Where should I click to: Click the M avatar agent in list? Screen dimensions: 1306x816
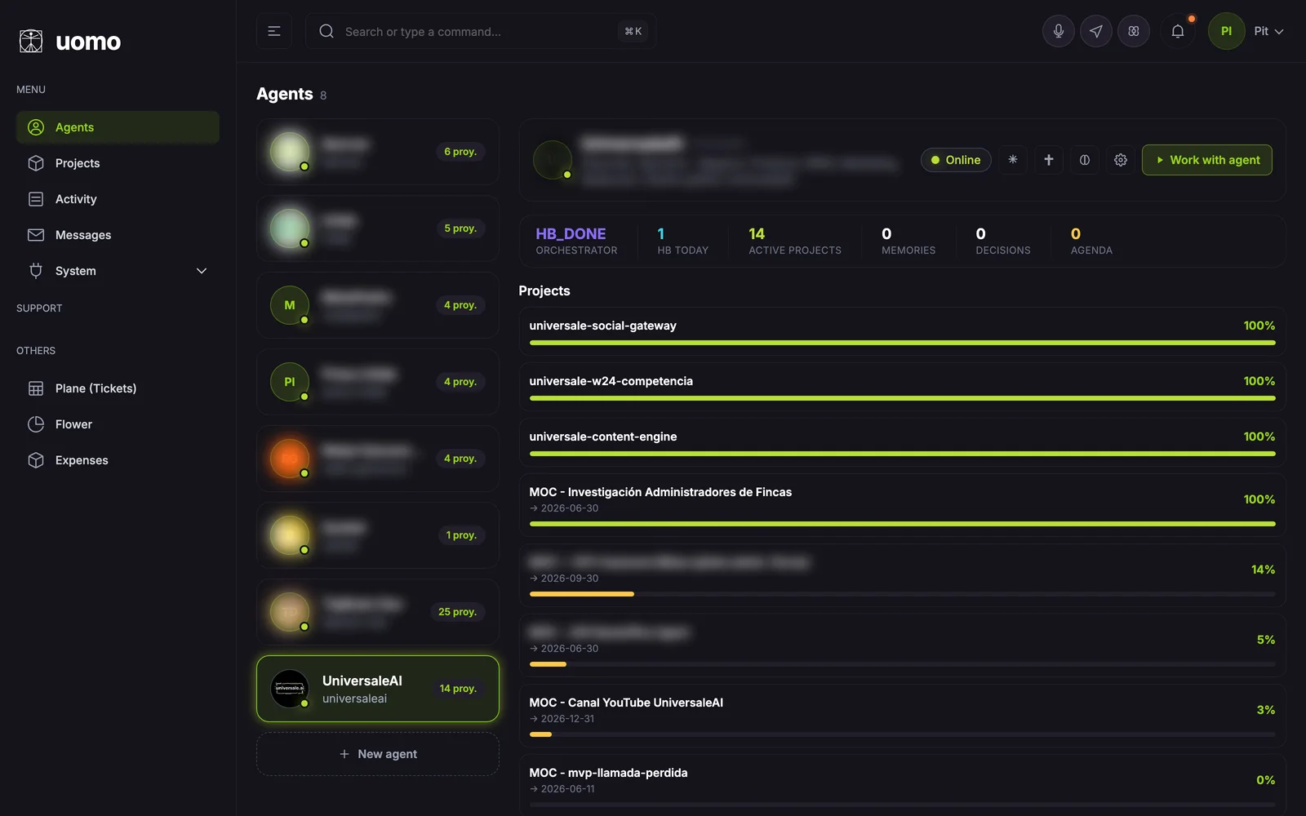[x=290, y=305]
